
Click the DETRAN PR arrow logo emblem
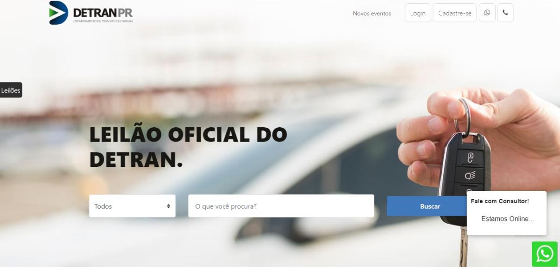(x=59, y=13)
